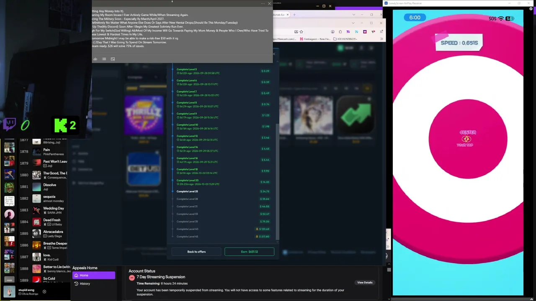This screenshot has height=301, width=536.
Task: Click the list icon in notes toolbar
Action: click(x=104, y=59)
